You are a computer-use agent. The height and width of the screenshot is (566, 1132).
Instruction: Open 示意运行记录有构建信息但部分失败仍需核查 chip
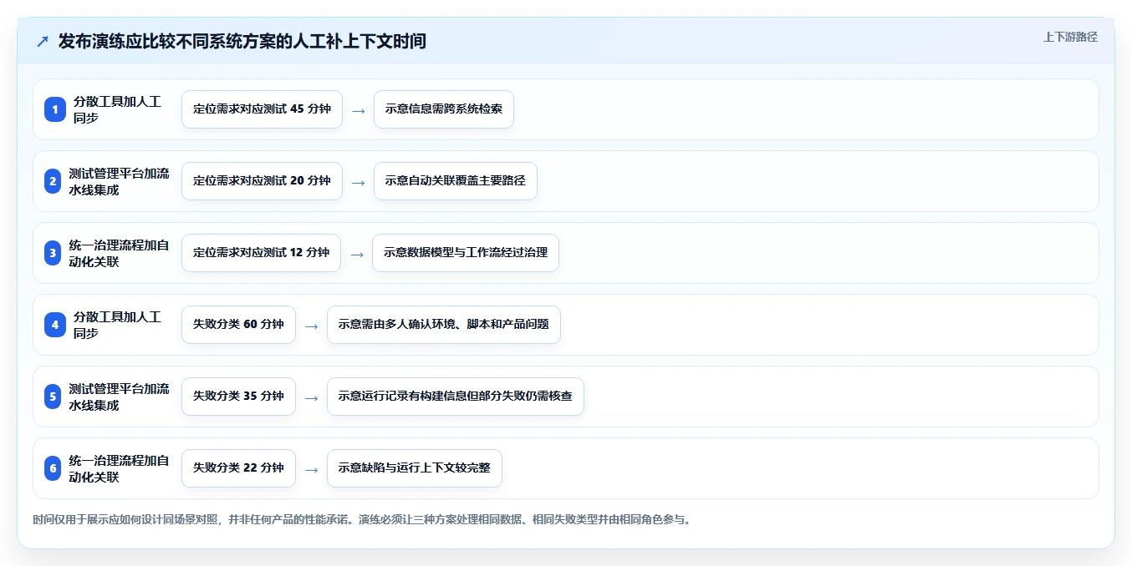(x=456, y=397)
